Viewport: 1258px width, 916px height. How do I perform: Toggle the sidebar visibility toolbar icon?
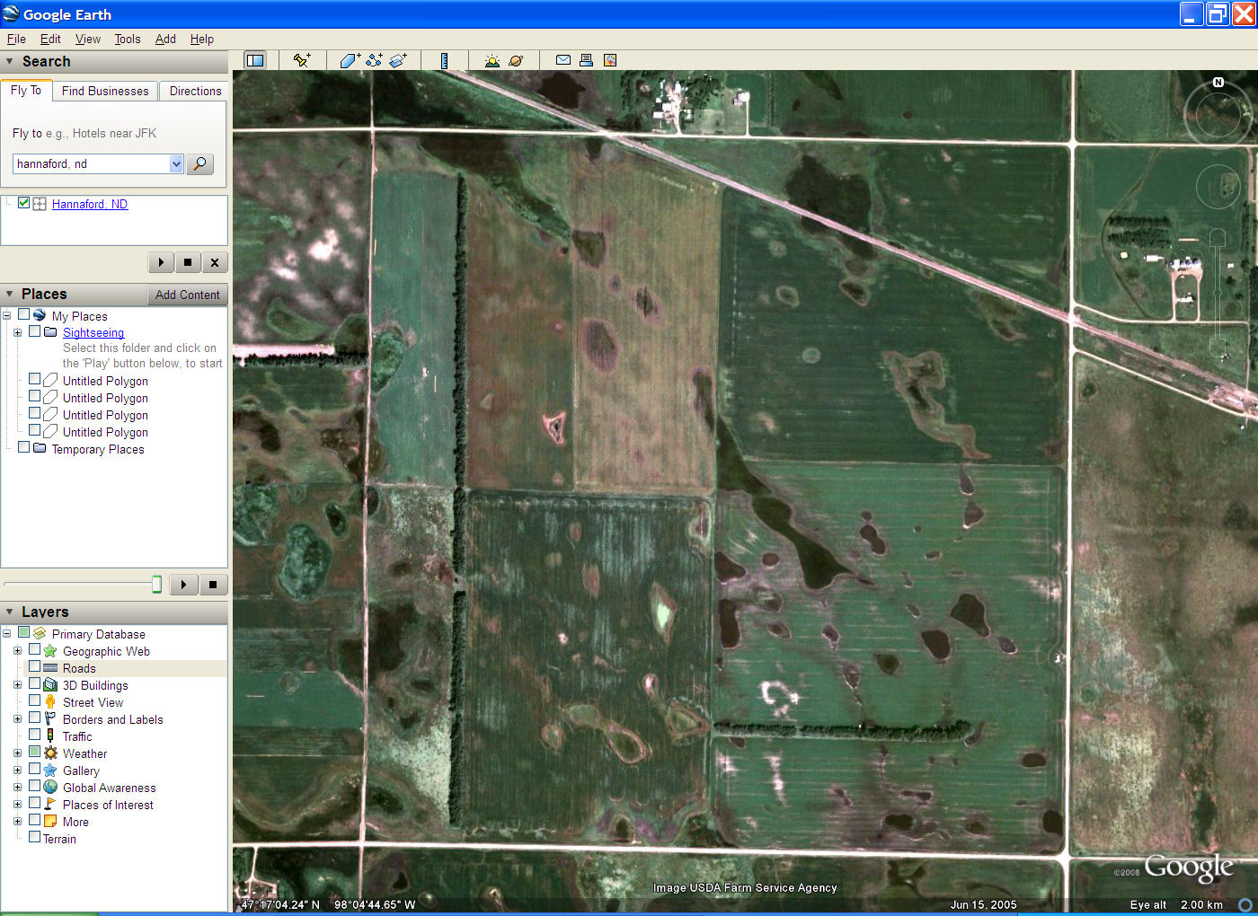[x=255, y=60]
